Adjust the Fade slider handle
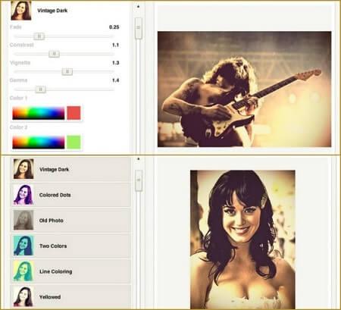The image size is (341, 310). pos(39,36)
